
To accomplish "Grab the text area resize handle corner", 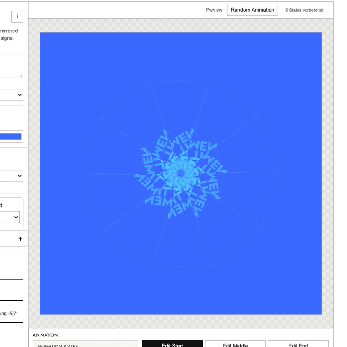I will point(21,75).
